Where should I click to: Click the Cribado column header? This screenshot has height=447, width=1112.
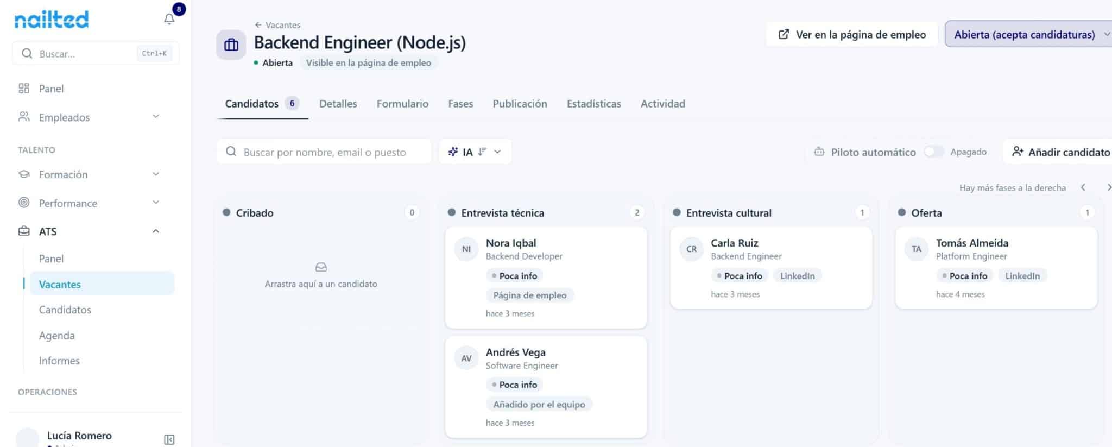click(255, 213)
